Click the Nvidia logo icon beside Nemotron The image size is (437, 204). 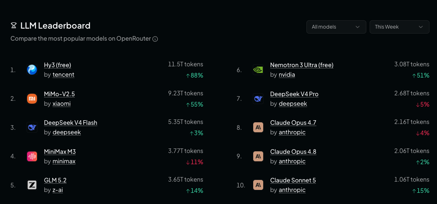(x=258, y=70)
